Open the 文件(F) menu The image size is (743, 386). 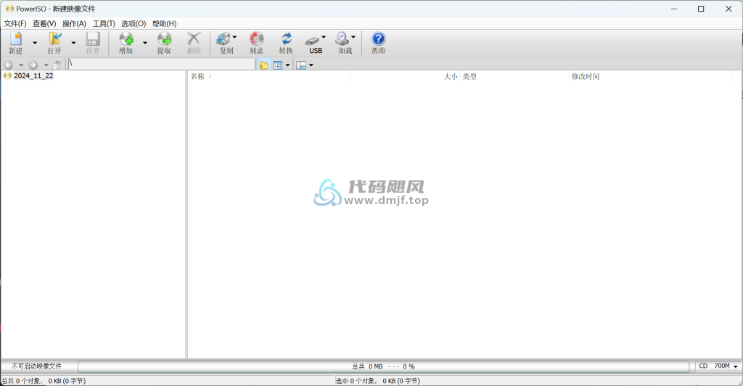coord(15,24)
